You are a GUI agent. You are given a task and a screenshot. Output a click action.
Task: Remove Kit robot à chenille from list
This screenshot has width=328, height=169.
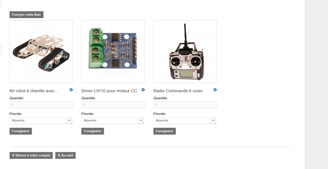click(x=71, y=90)
